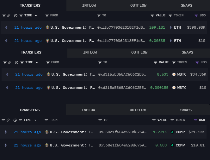Click the leftmost filter icon in the ETH panel header
210x160 pixels.
click(x=4, y=16)
